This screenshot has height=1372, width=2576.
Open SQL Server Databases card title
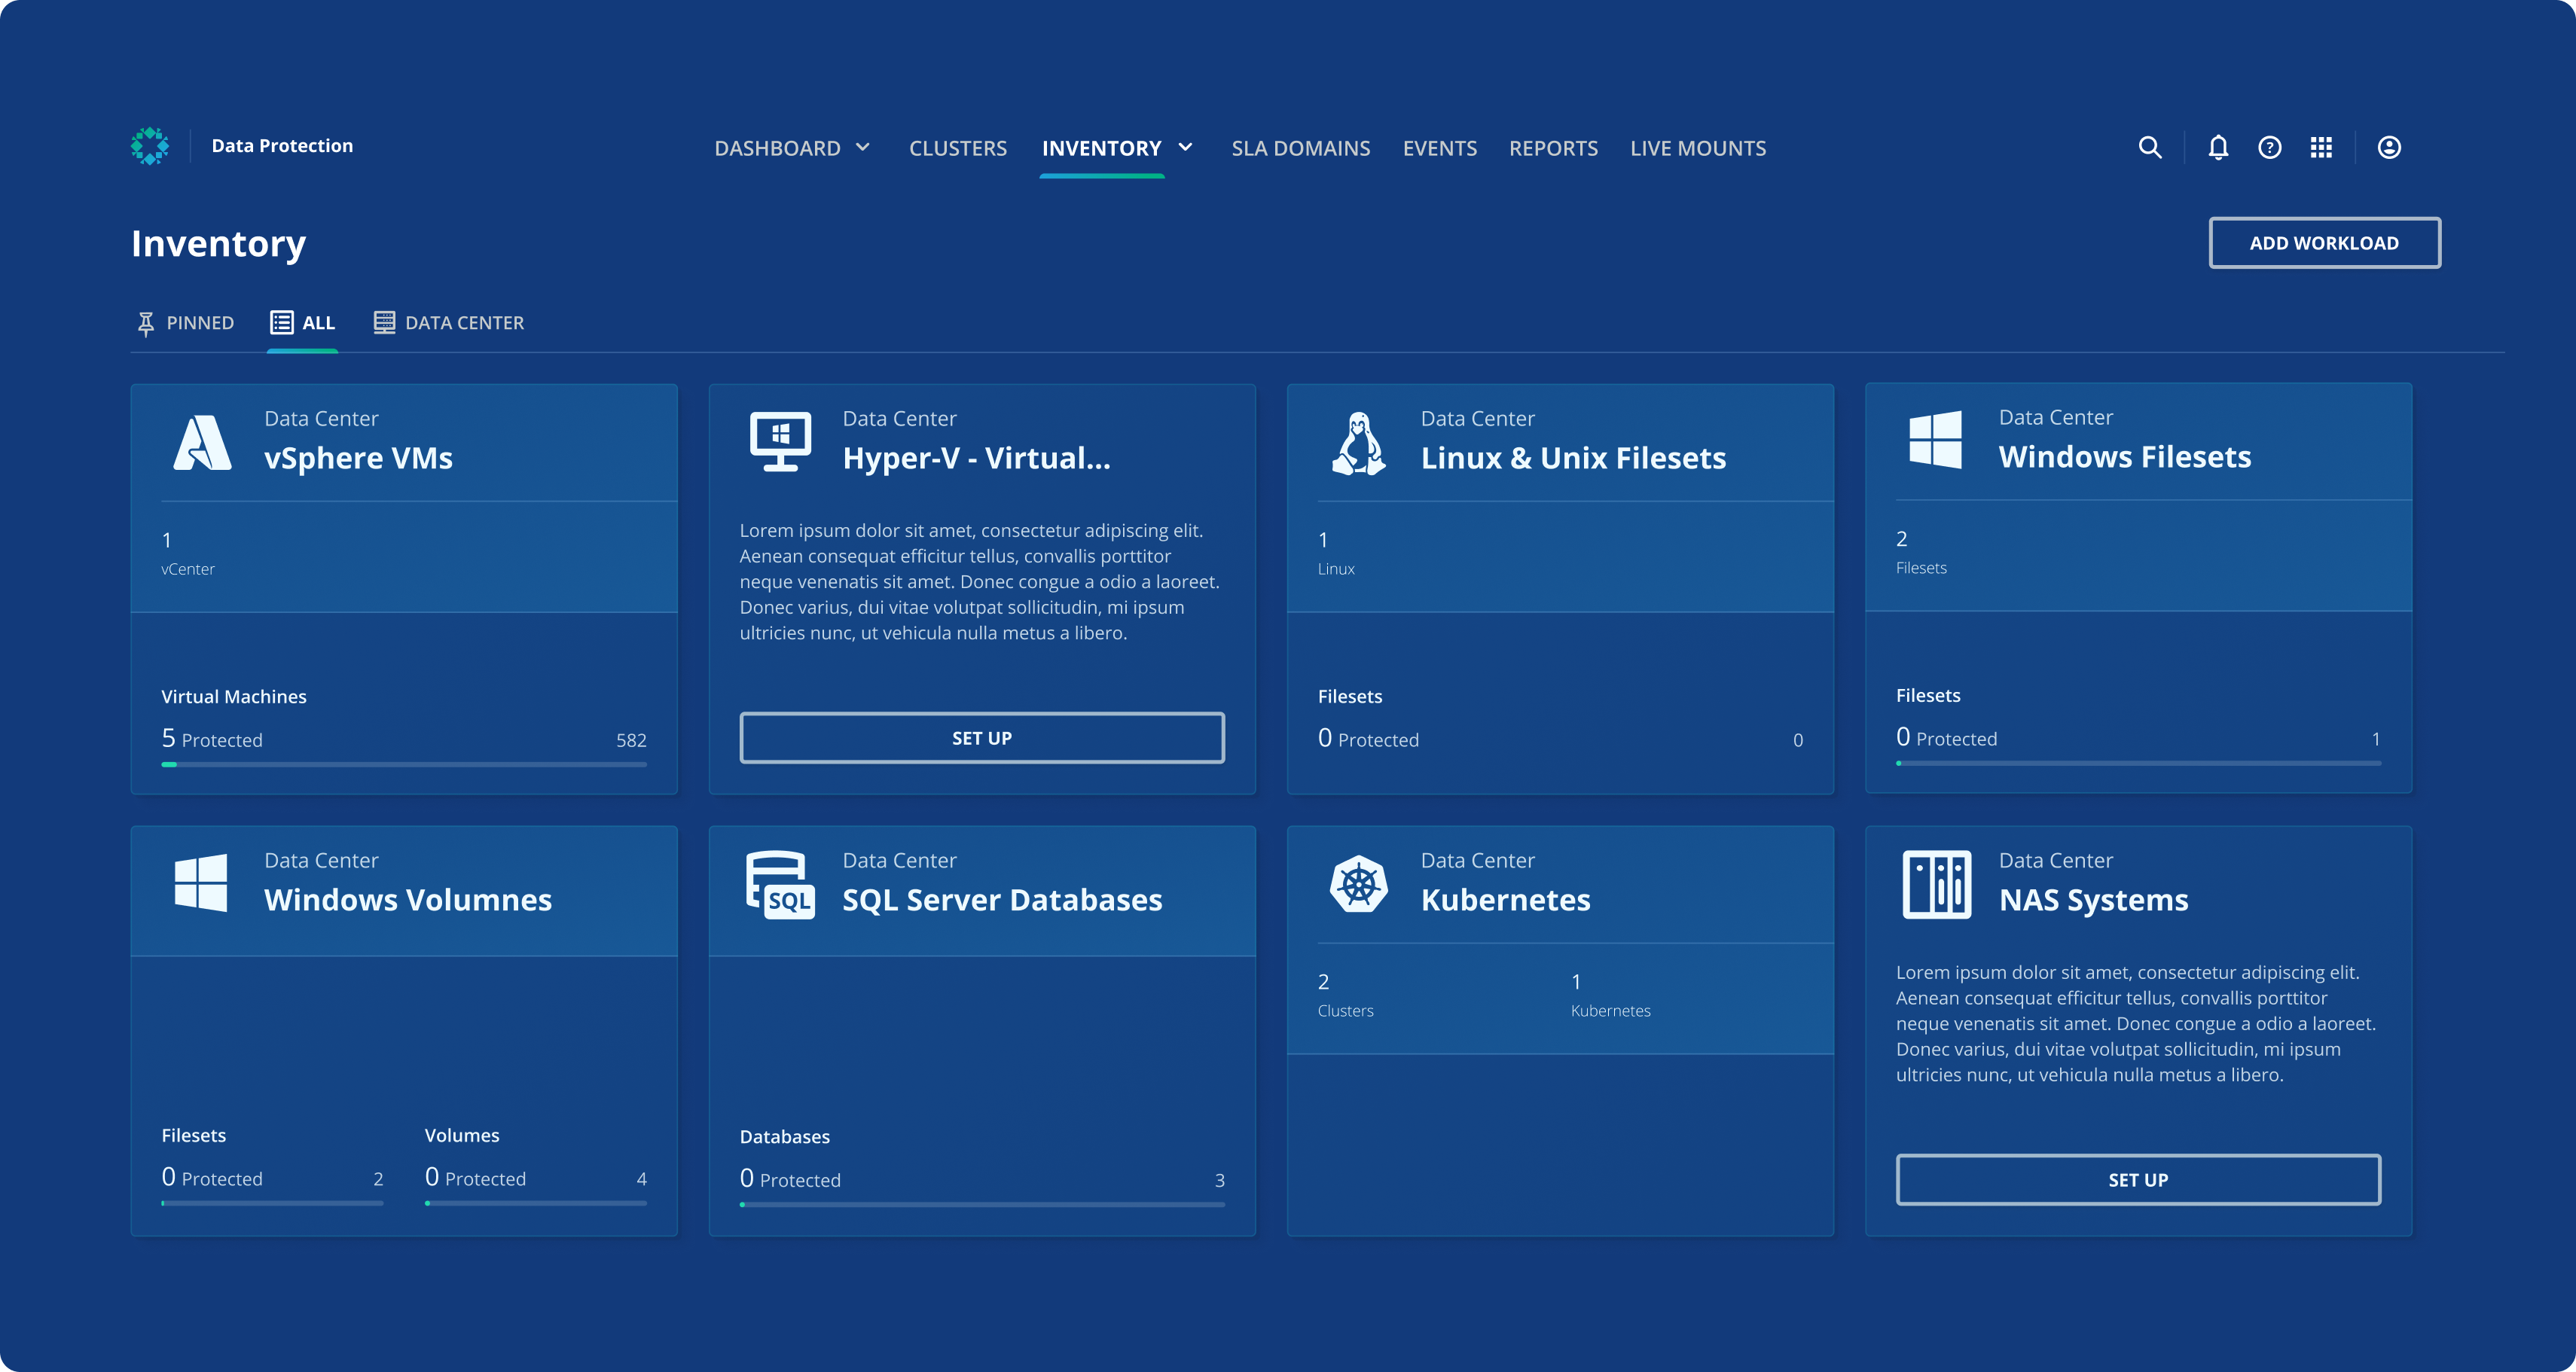1002,900
